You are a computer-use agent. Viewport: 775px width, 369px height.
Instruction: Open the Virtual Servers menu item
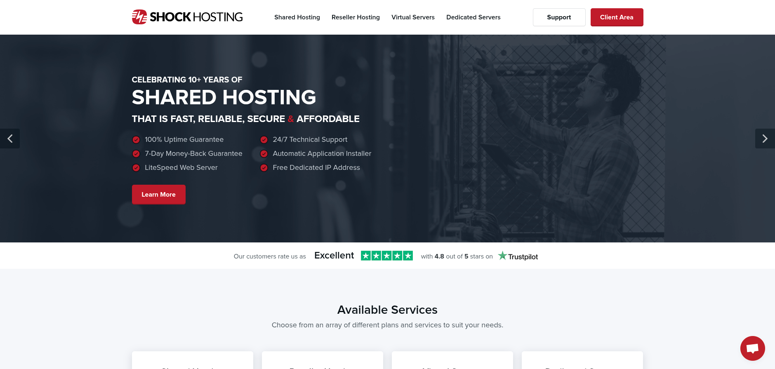[x=413, y=17]
